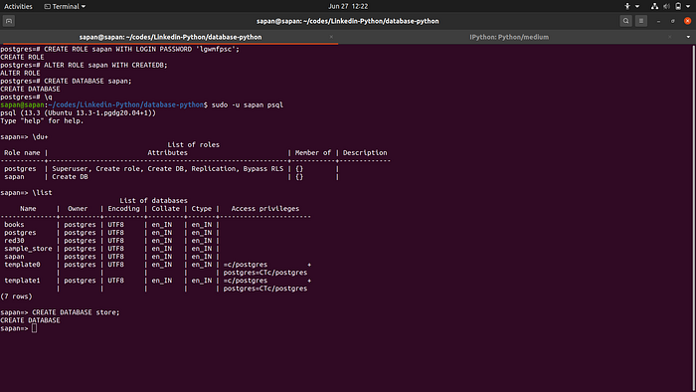Viewport: 696px width, 392px height.
Task: Open the Activities overview
Action: [18, 6]
